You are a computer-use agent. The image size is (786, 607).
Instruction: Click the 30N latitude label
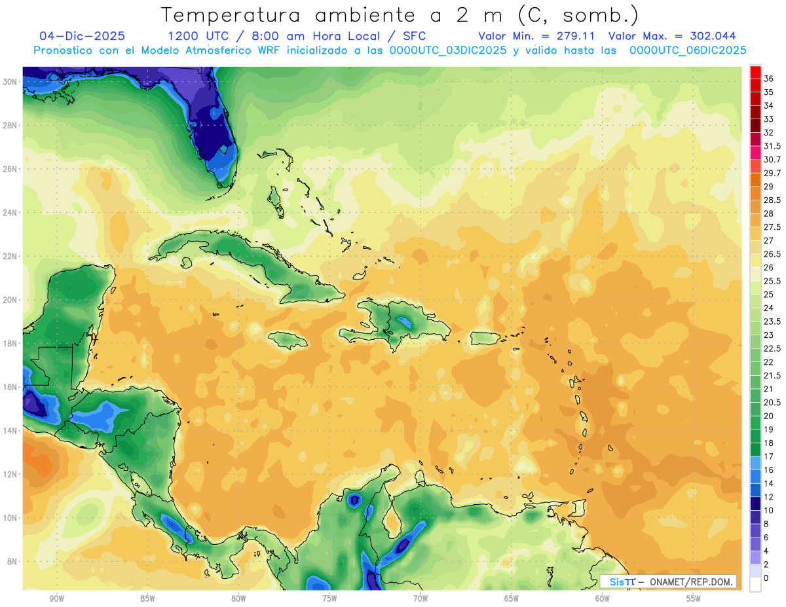pyautogui.click(x=11, y=82)
